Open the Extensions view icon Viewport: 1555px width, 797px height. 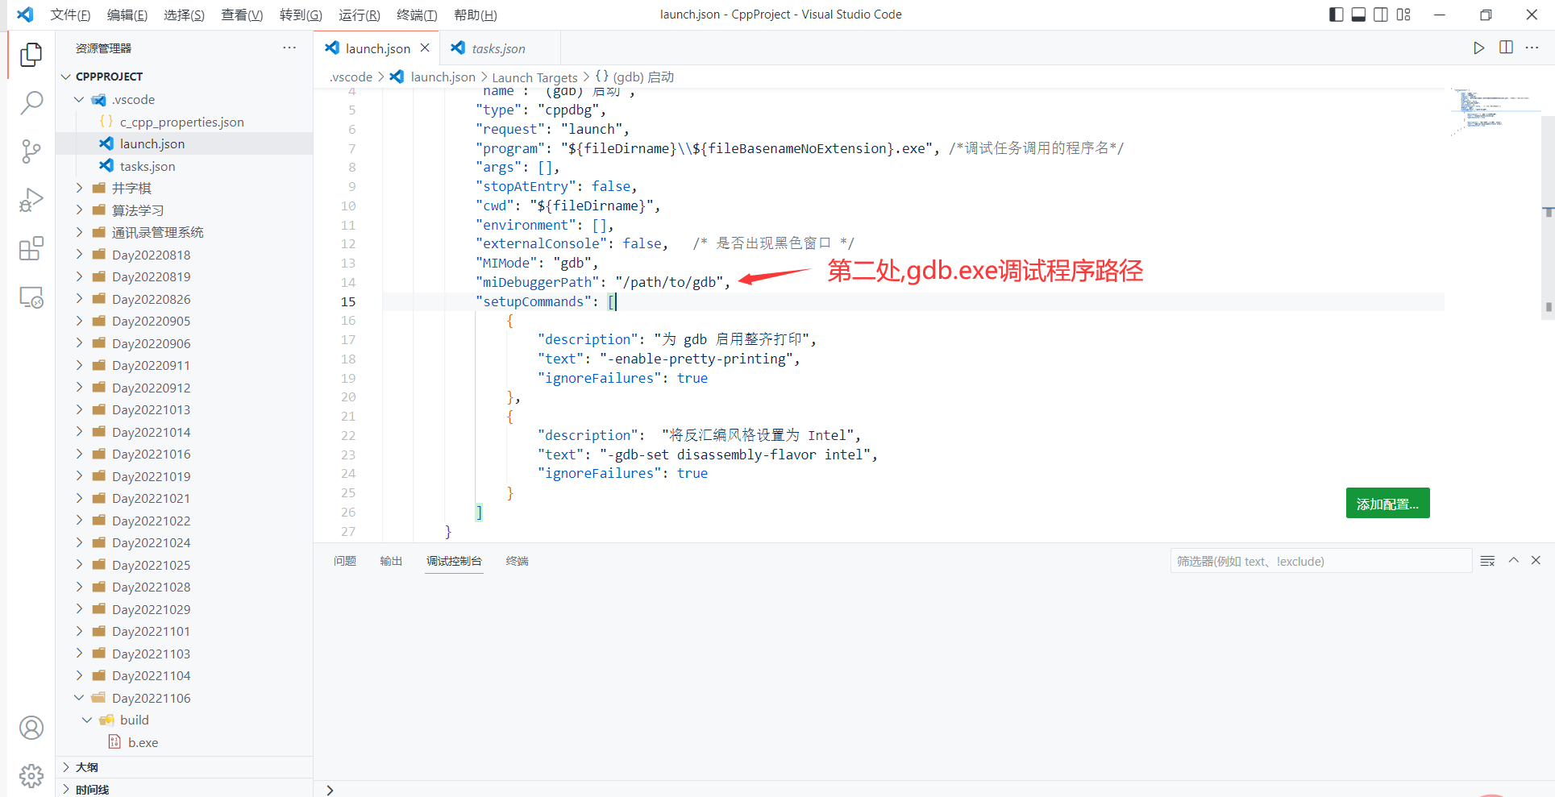pyautogui.click(x=31, y=248)
